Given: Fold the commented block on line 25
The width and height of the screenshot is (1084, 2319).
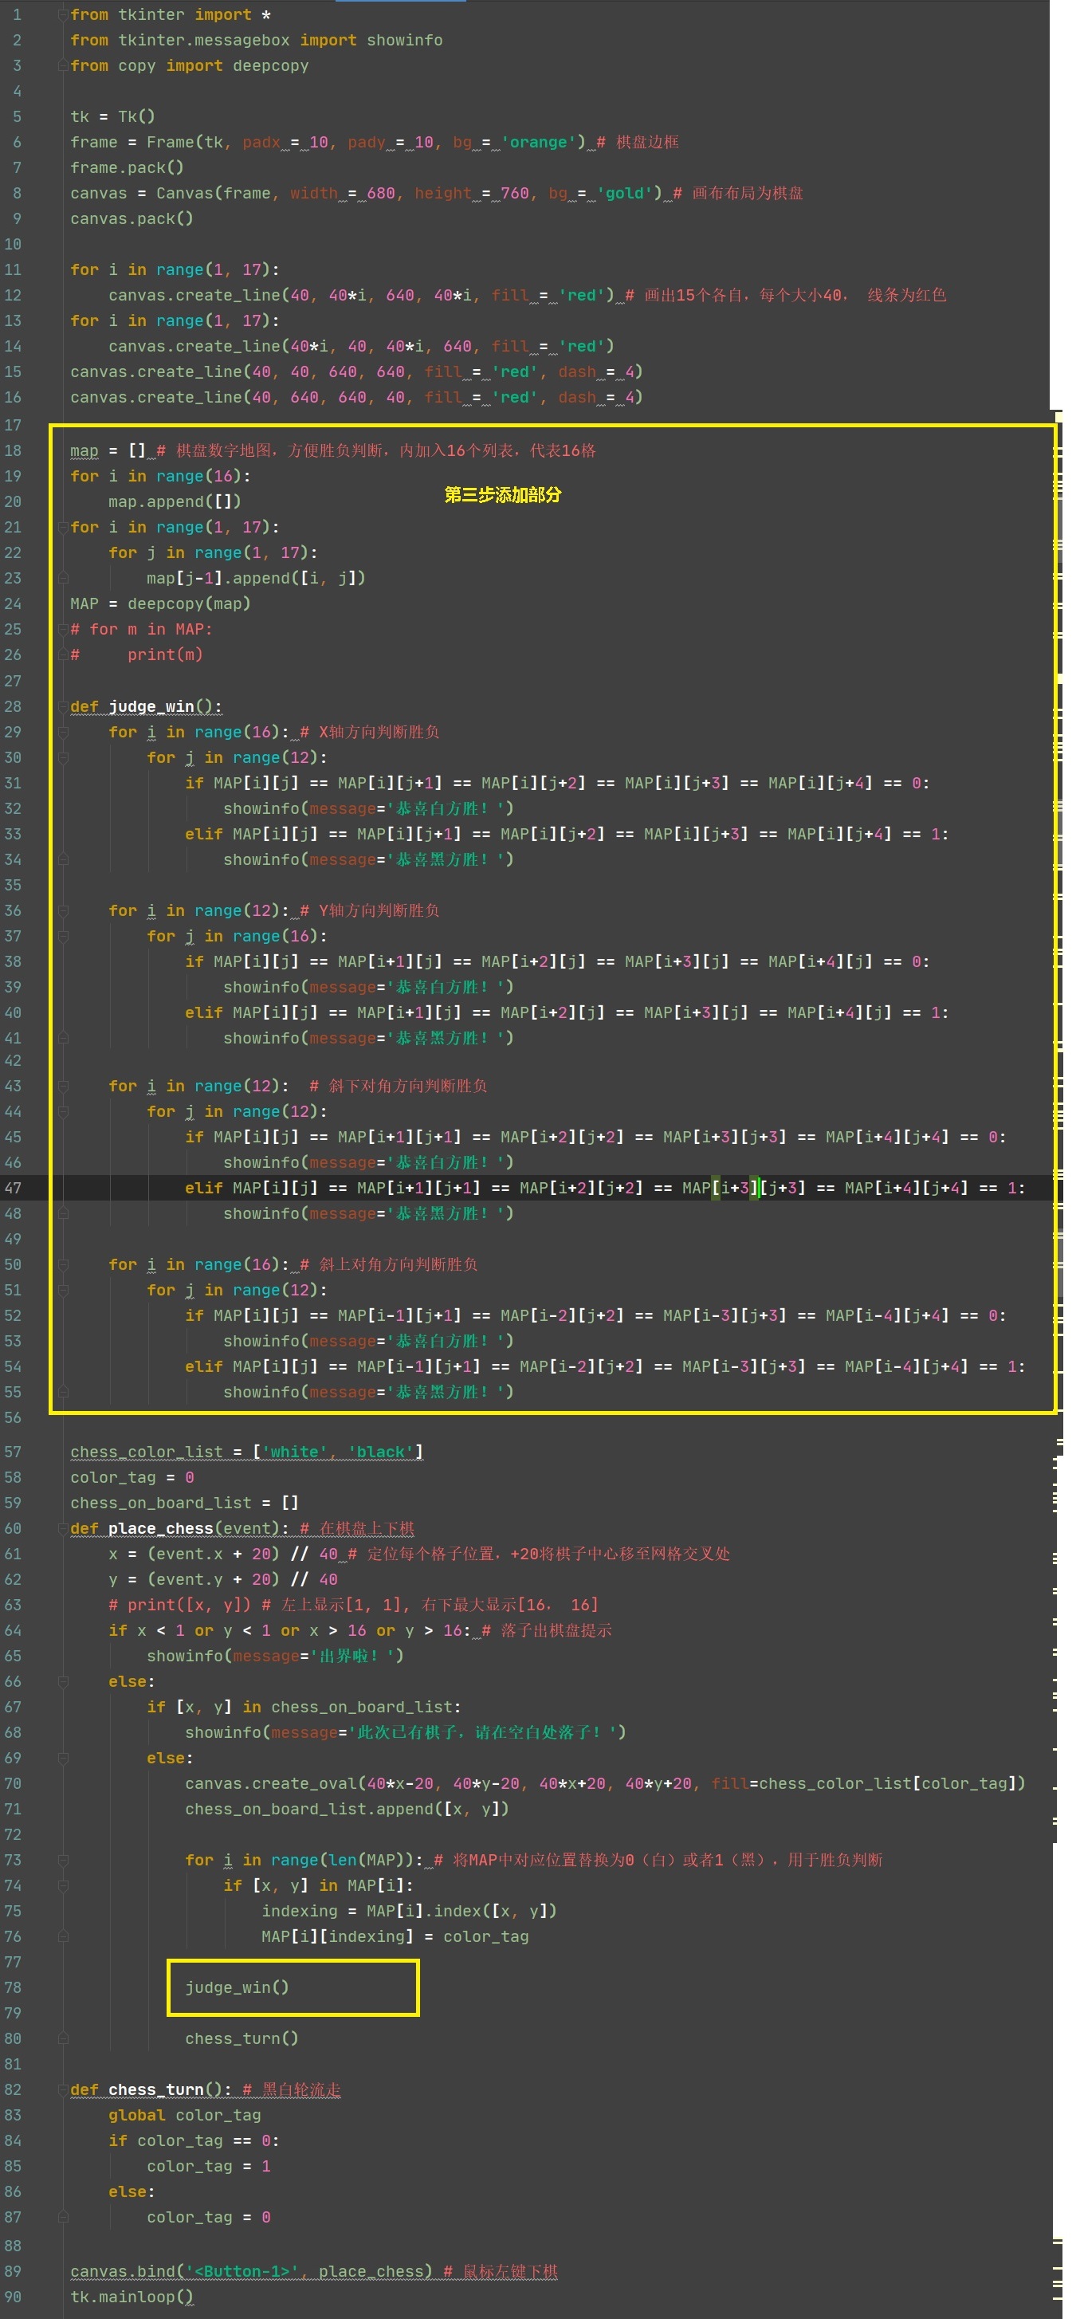Looking at the screenshot, I should point(64,629).
